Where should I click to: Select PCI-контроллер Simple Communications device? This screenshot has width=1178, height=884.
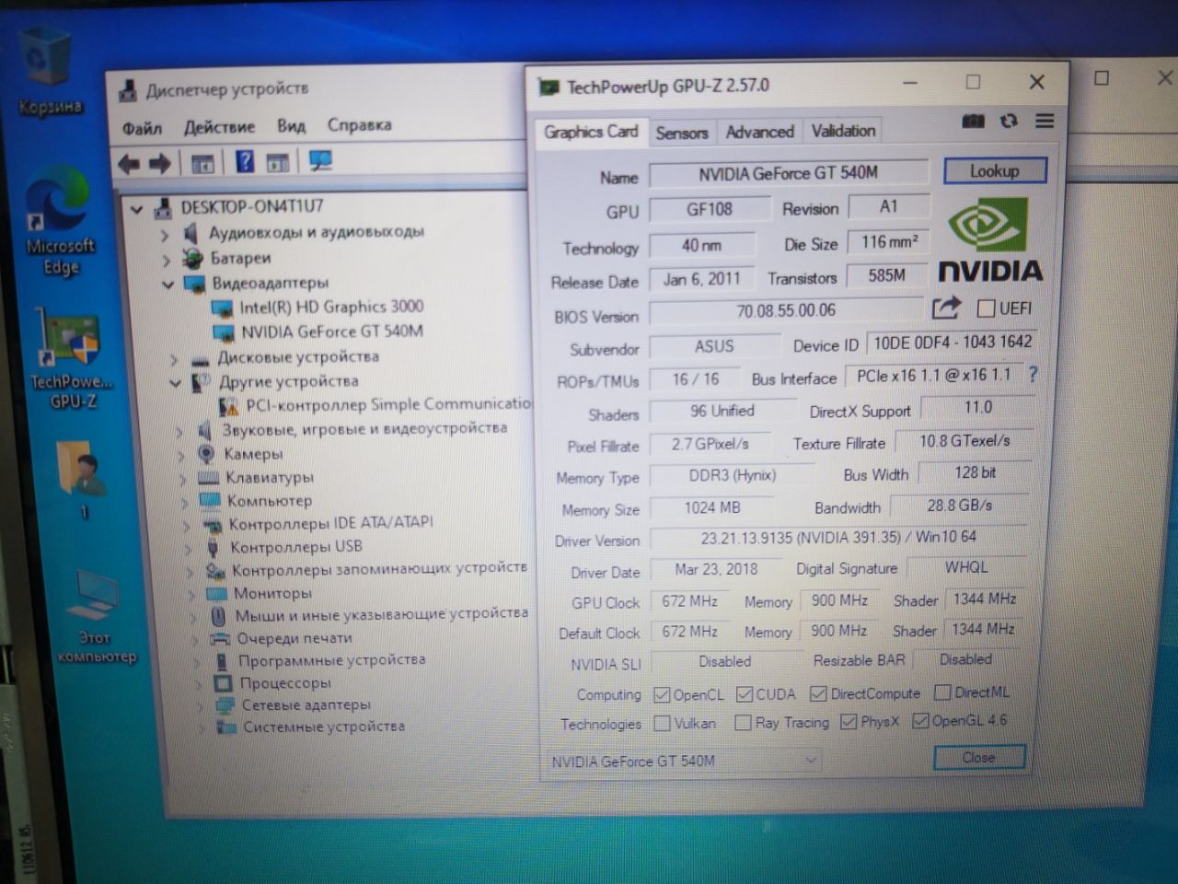pyautogui.click(x=375, y=404)
